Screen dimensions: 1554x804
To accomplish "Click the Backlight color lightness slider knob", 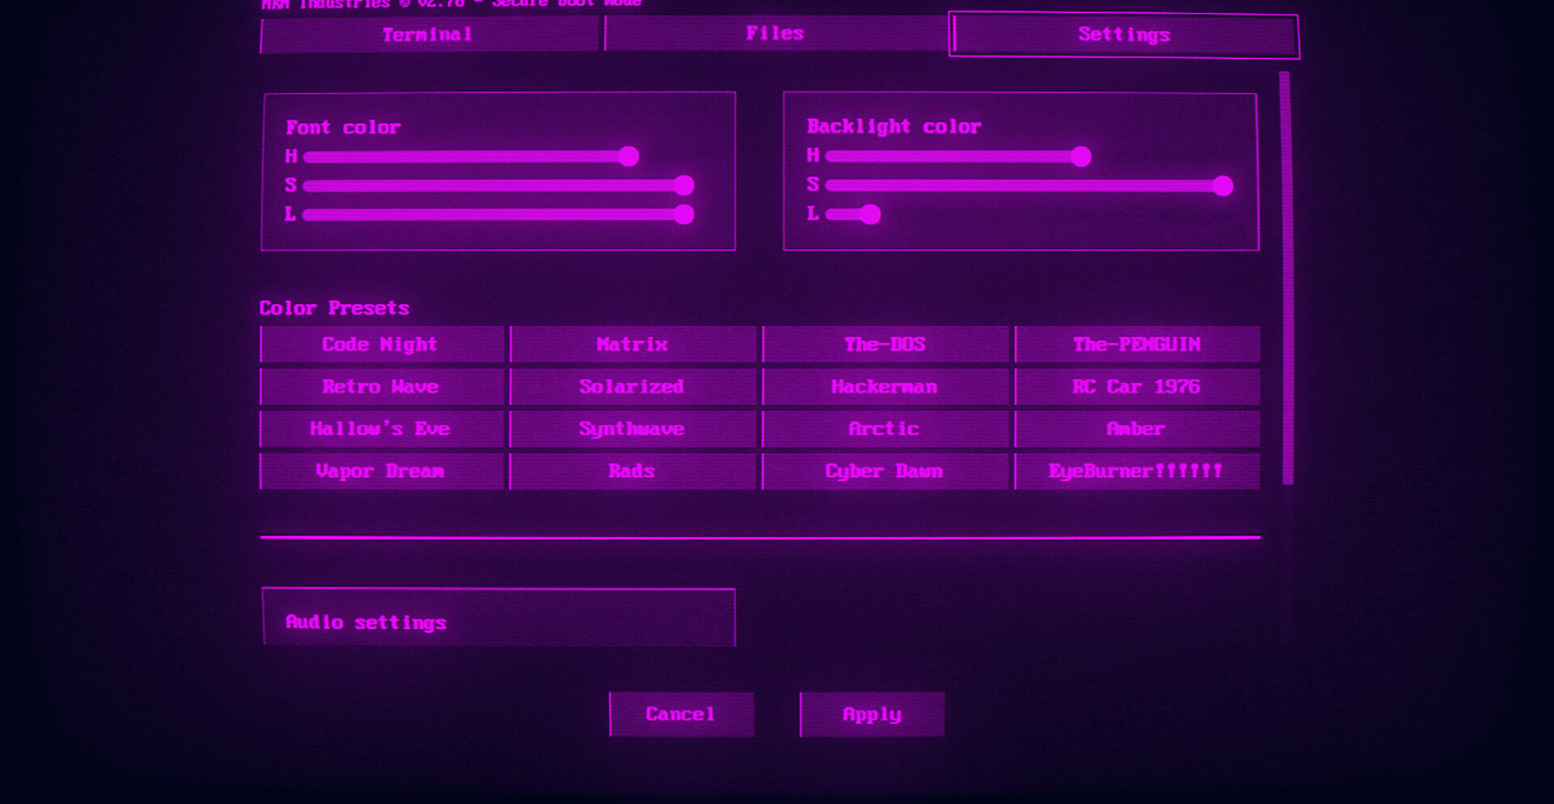I will point(870,214).
